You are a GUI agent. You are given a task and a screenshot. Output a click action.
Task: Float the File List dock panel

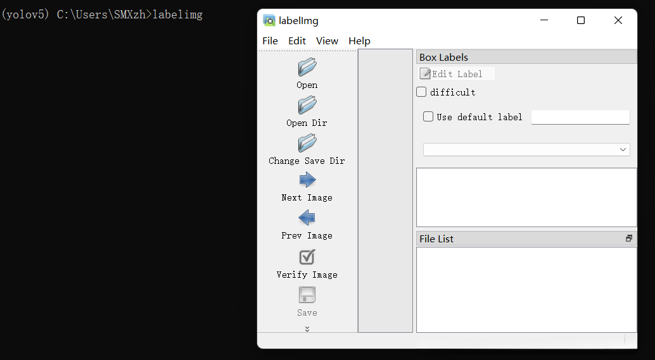click(629, 239)
